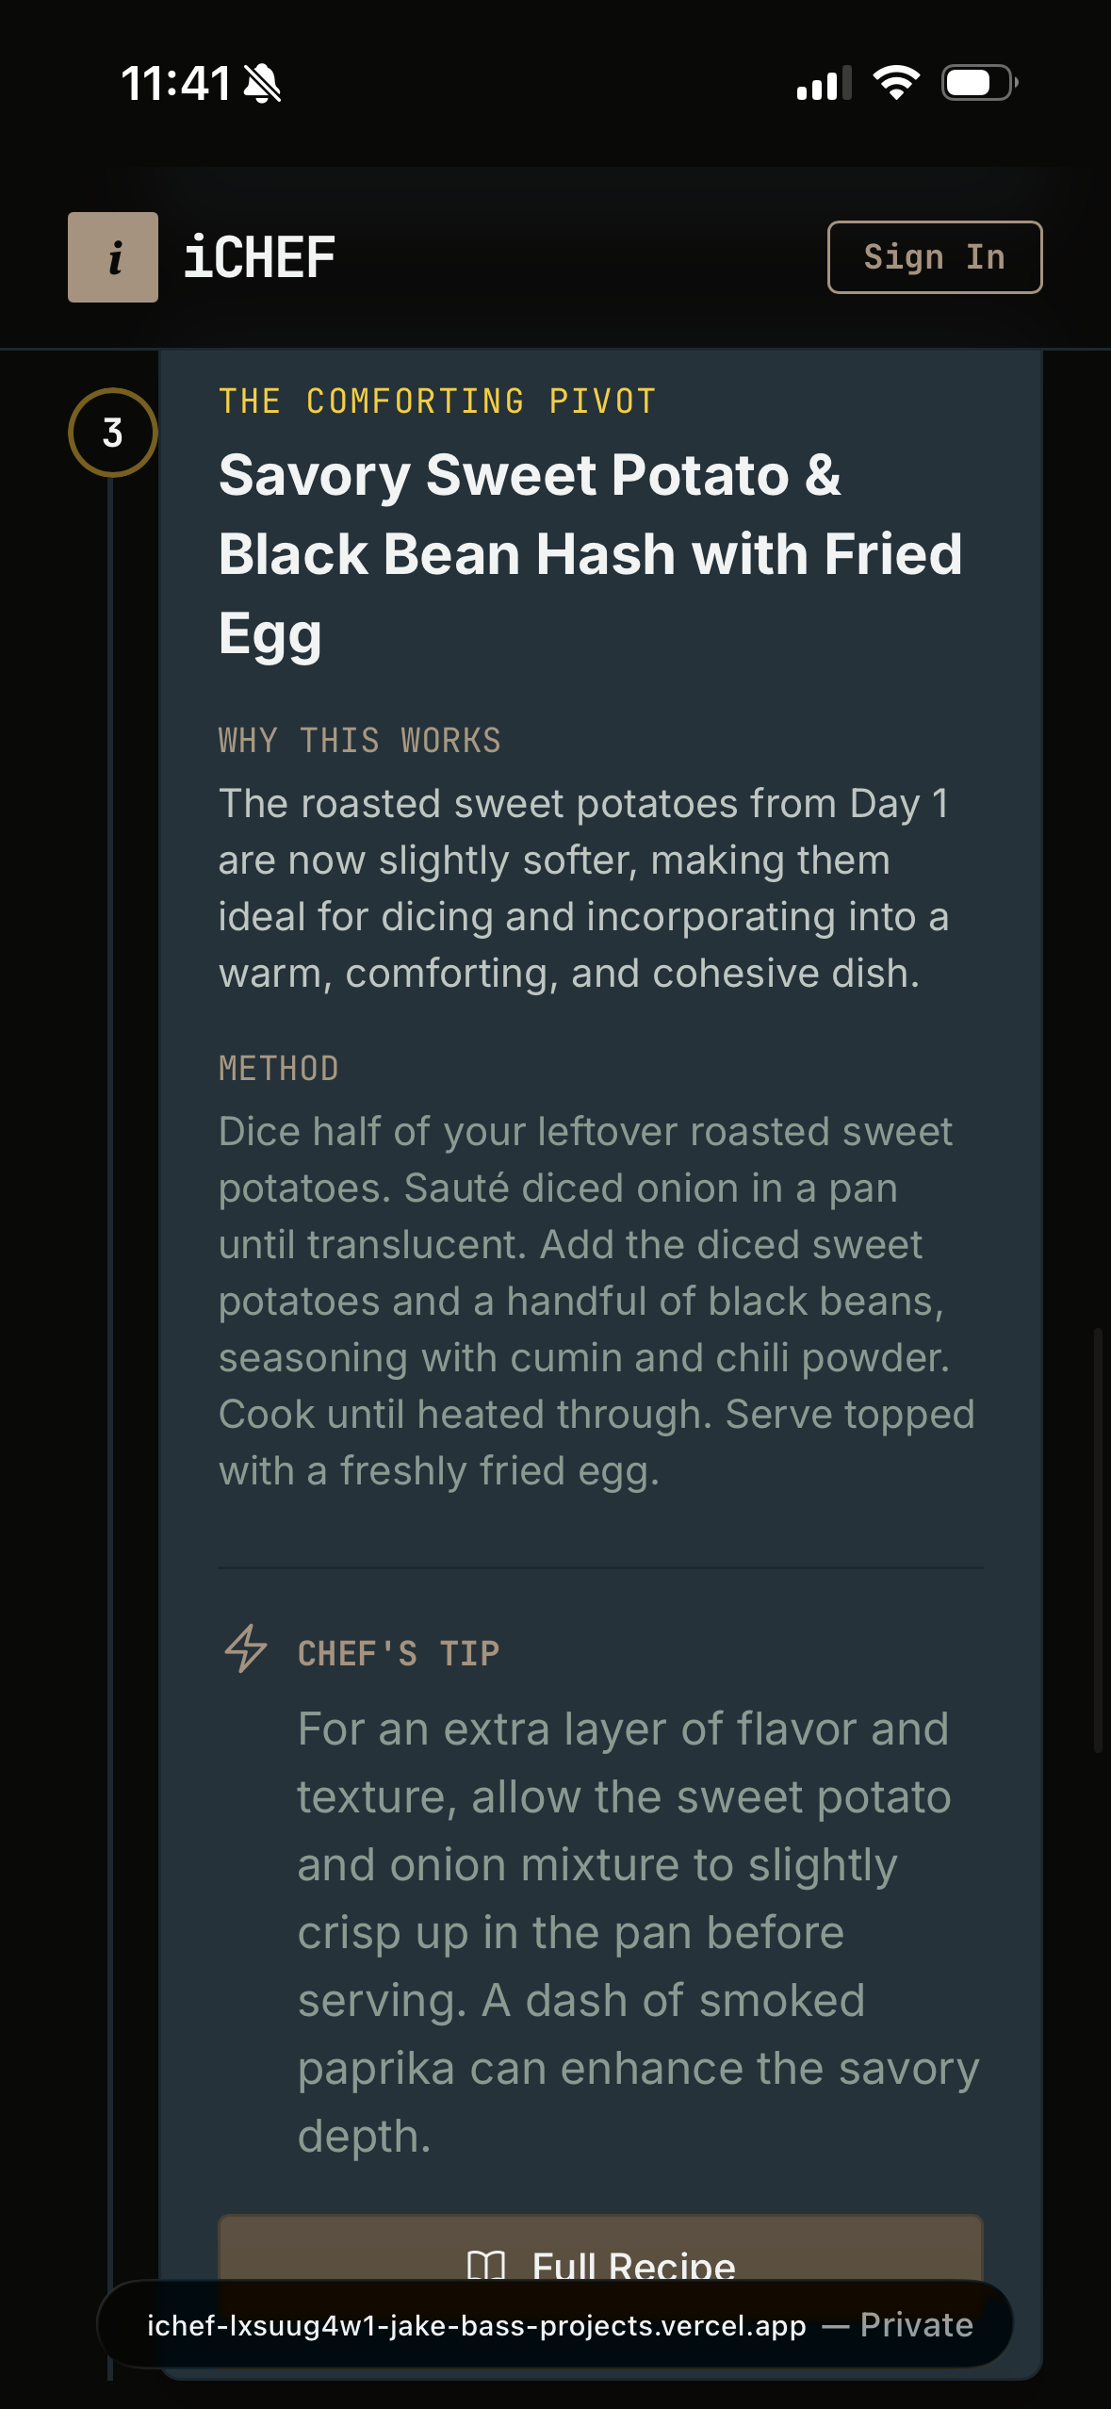1111x2409 pixels.
Task: Select the WHY THIS WORKS section header
Action: tap(359, 741)
